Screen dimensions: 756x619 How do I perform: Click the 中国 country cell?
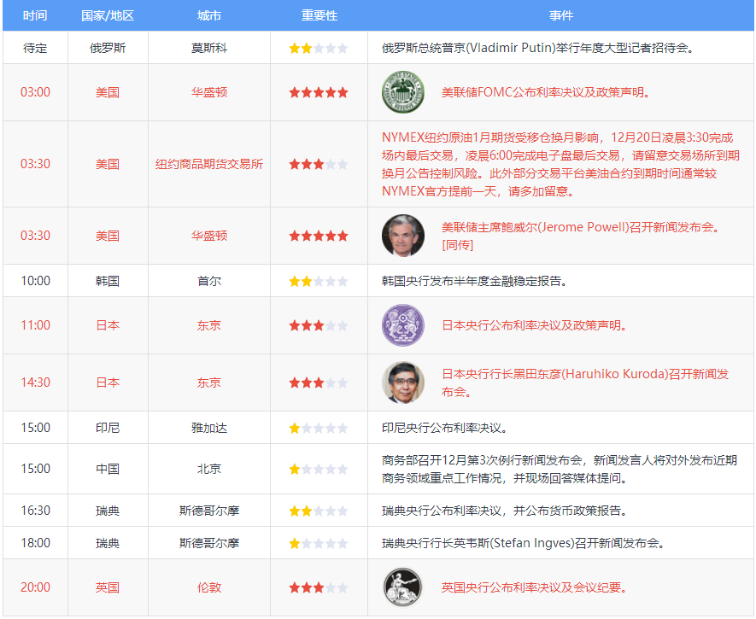point(108,469)
